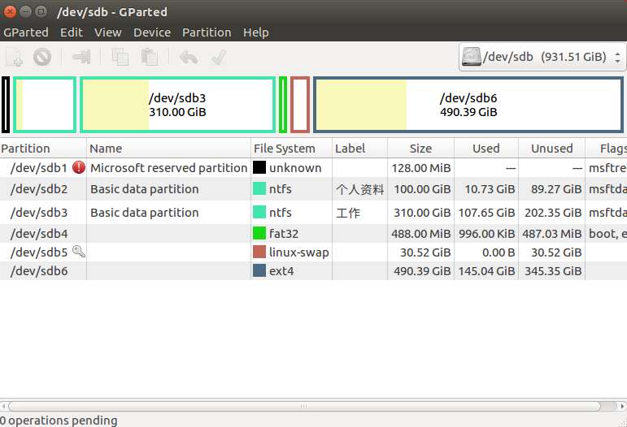
Task: Click the teal ntfs swatch for /dev/sdb3
Action: 259,212
